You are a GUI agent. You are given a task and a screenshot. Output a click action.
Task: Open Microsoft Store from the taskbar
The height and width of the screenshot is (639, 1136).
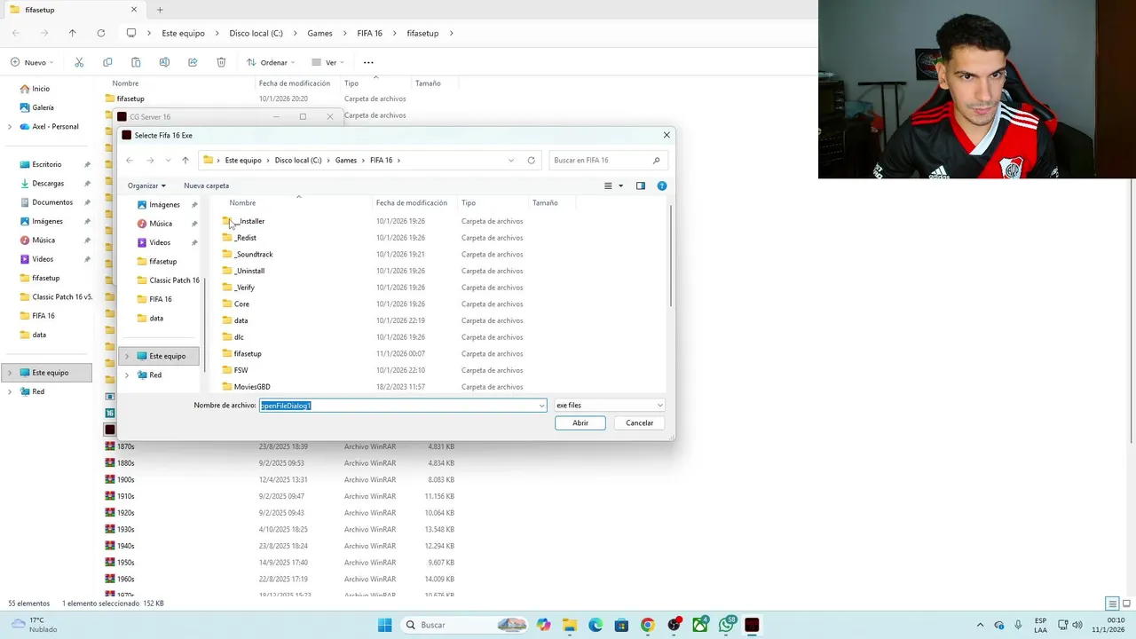[x=621, y=625]
